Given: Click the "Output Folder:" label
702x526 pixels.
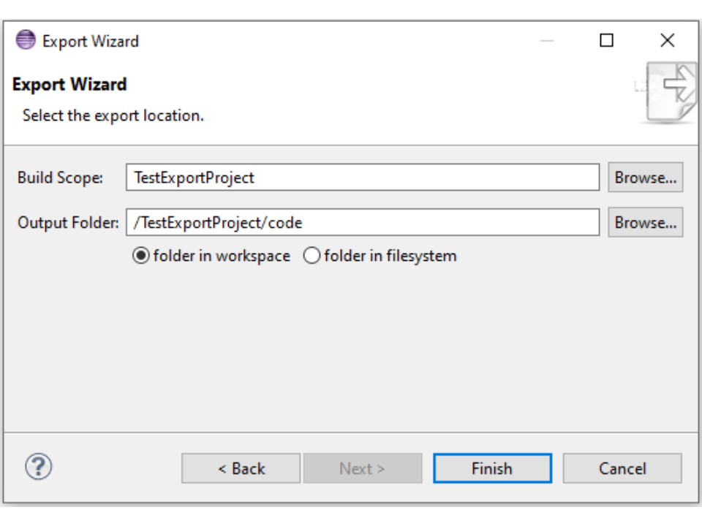Looking at the screenshot, I should [x=68, y=223].
